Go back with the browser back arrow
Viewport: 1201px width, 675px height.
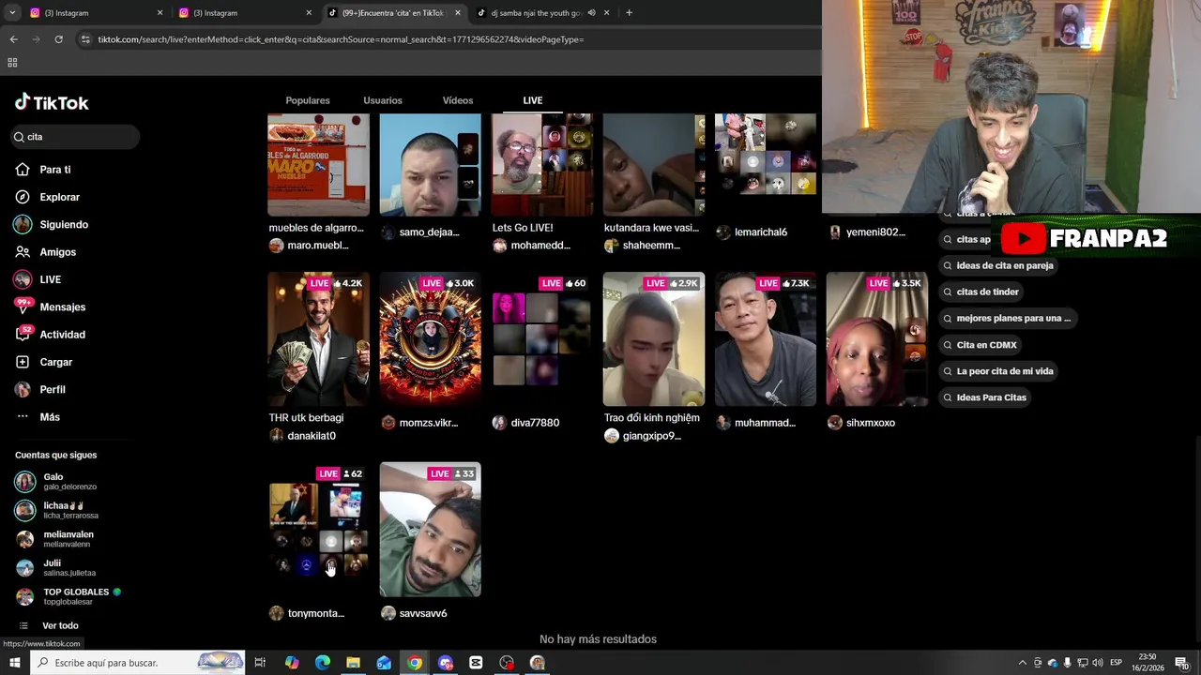pyautogui.click(x=13, y=39)
